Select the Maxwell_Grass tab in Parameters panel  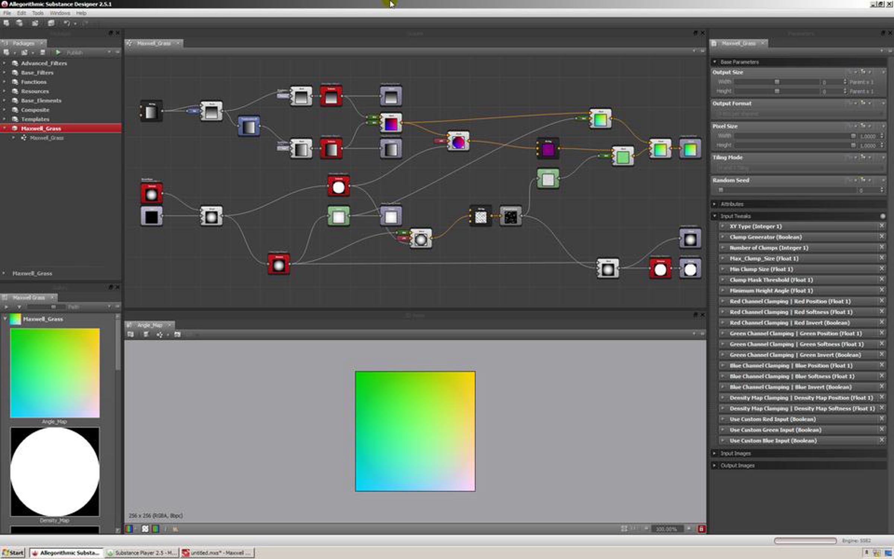coord(739,43)
